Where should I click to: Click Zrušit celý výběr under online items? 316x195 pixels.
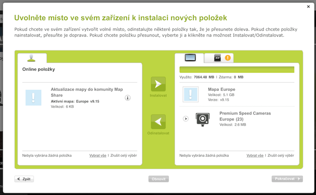(124, 156)
